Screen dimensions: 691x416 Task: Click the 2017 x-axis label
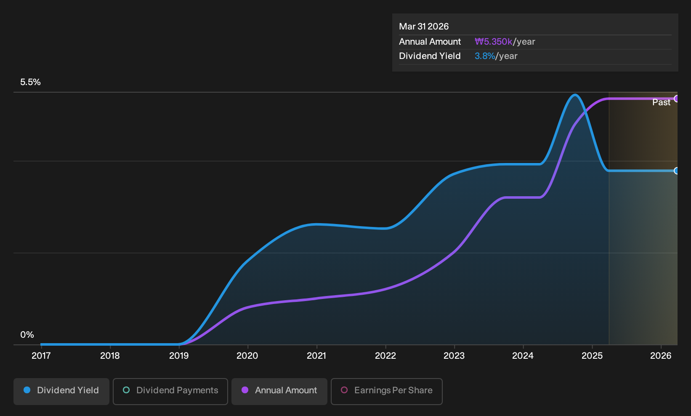(41, 356)
